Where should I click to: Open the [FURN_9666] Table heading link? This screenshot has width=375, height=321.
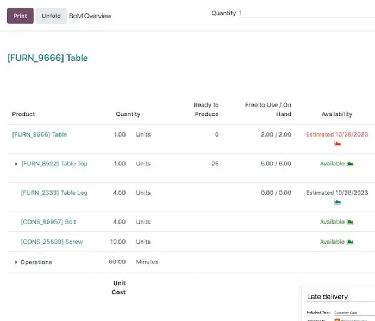pos(48,58)
